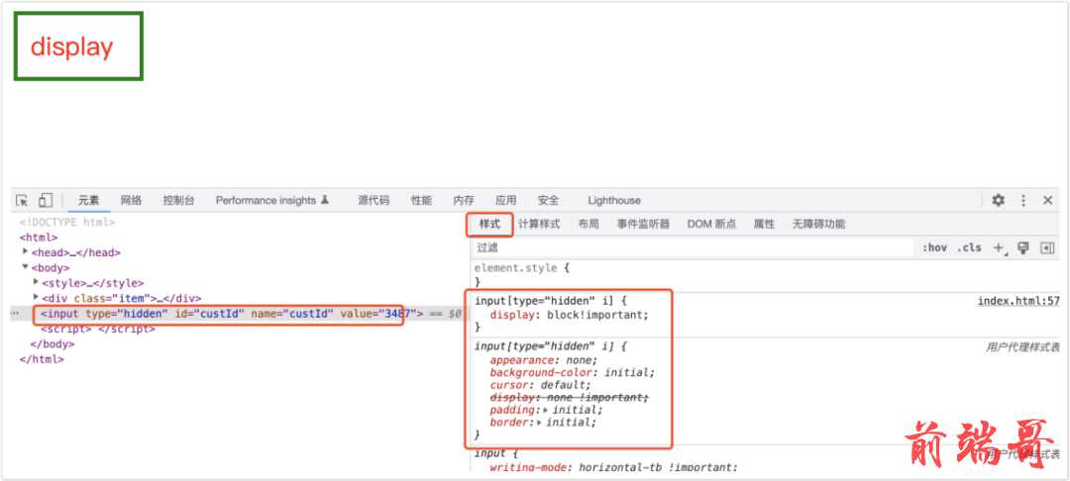The width and height of the screenshot is (1070, 481).
Task: Open the 控制台 tab
Action: point(178,200)
